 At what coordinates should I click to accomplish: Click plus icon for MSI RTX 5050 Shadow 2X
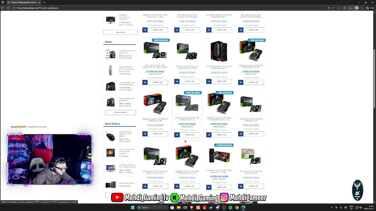(x=177, y=30)
